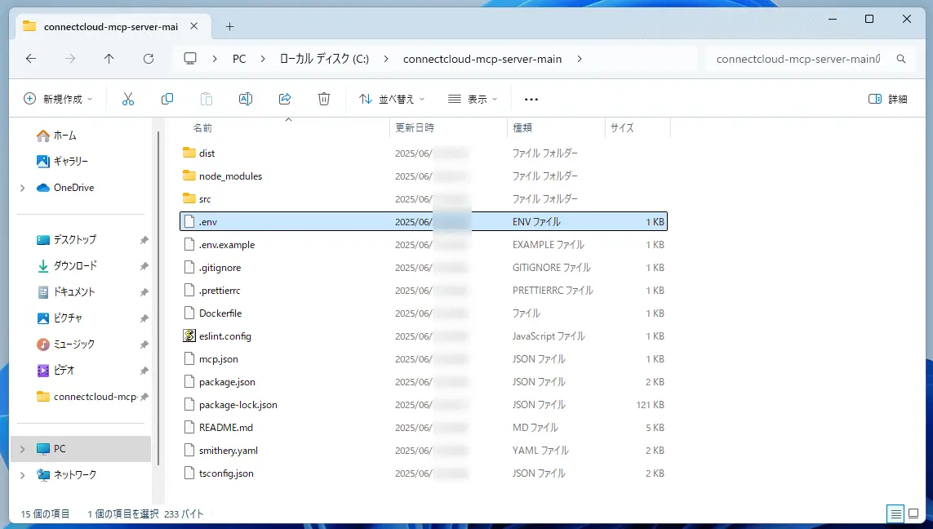
Task: Go back with the left arrow
Action: pyautogui.click(x=31, y=58)
